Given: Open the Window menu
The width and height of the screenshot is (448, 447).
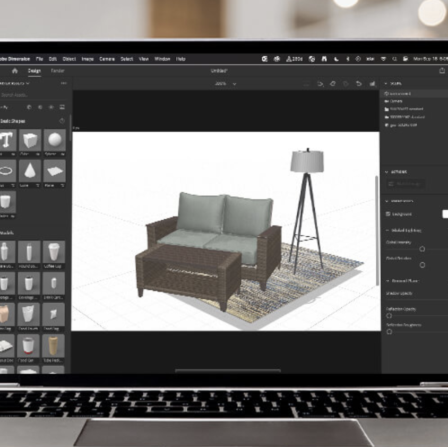Looking at the screenshot, I should pos(162,59).
